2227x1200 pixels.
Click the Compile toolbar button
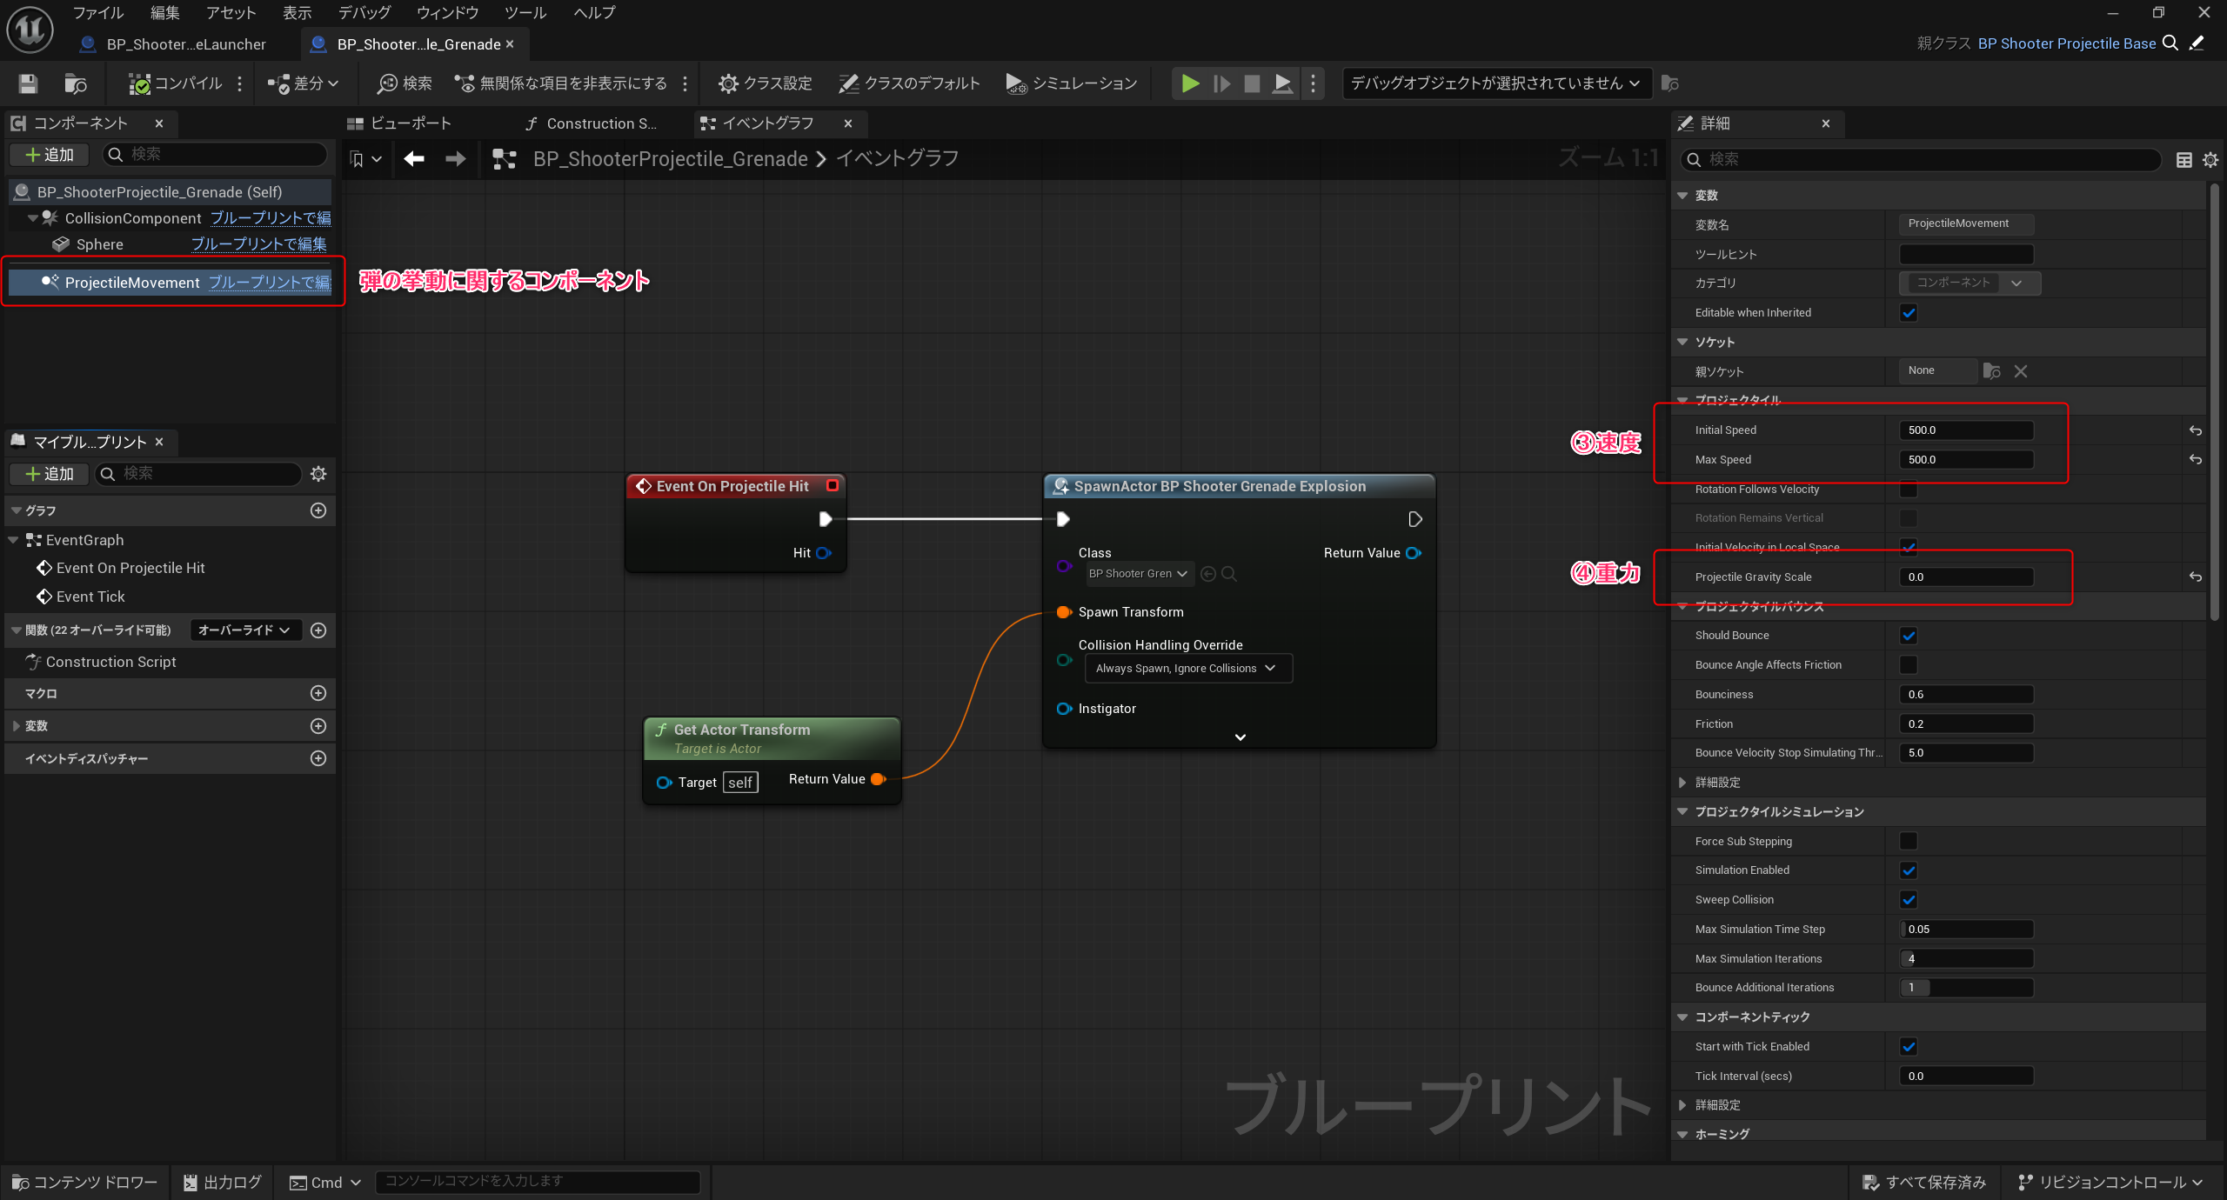[177, 83]
